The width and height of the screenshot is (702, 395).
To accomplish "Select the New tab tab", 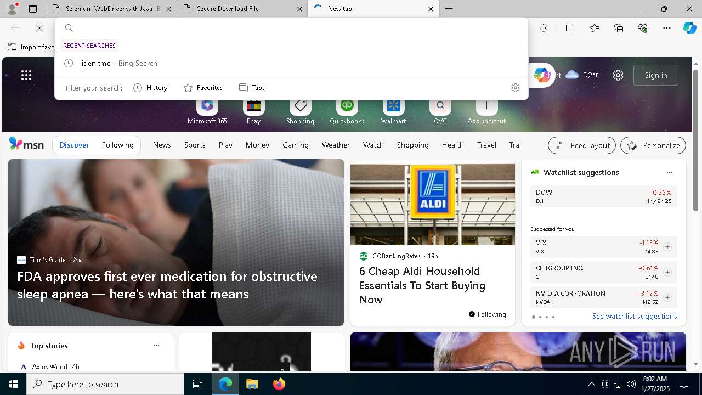I will tap(373, 9).
